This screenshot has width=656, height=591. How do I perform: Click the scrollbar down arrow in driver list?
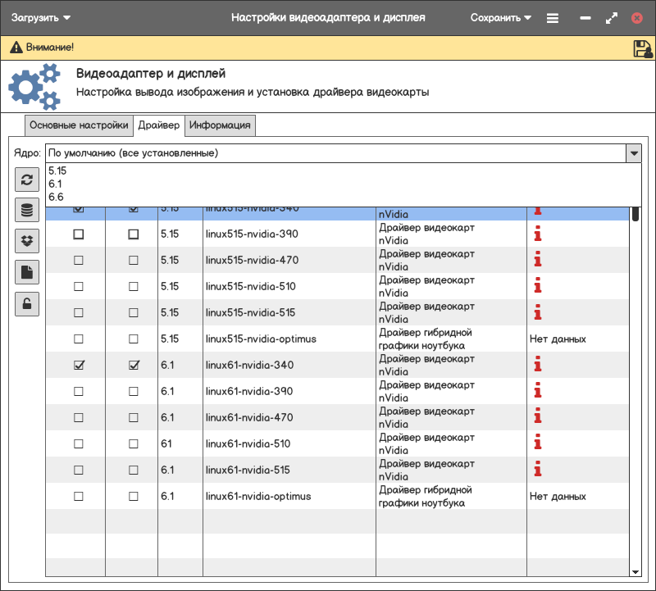[x=635, y=571]
